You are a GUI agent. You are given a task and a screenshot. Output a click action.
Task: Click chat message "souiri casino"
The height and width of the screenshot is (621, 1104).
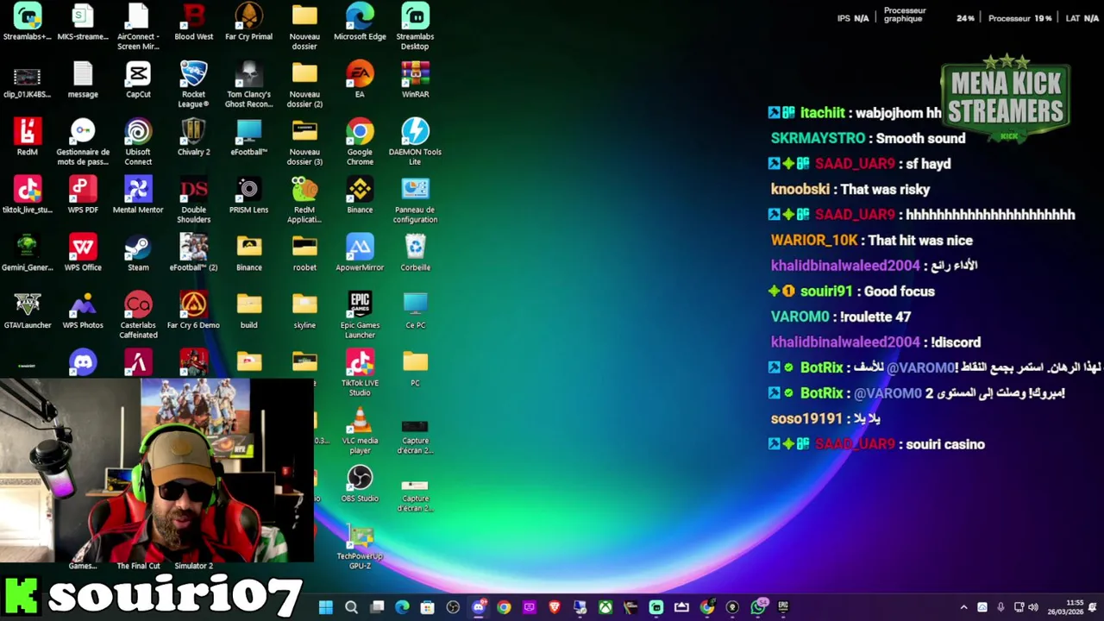tap(945, 444)
